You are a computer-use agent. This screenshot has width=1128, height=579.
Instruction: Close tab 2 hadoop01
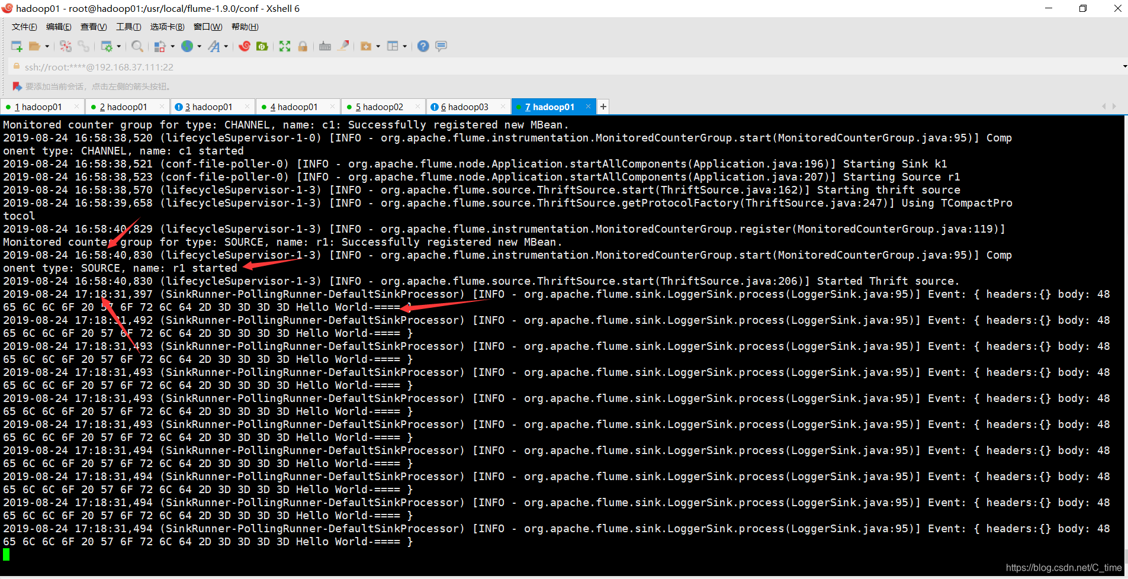pyautogui.click(x=162, y=107)
